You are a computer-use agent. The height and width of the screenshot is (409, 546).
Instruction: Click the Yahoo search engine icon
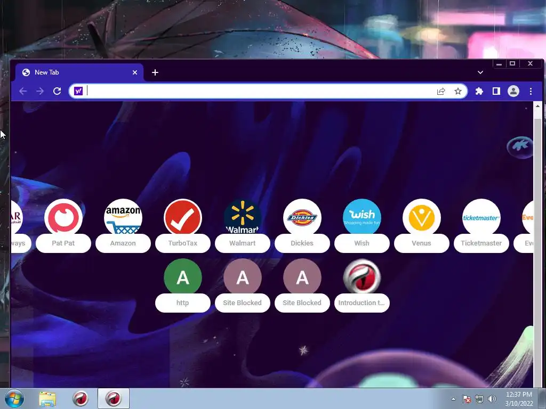point(78,91)
